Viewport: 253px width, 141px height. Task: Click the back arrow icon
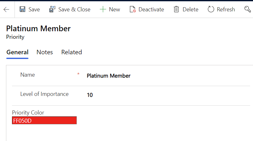tap(6, 9)
